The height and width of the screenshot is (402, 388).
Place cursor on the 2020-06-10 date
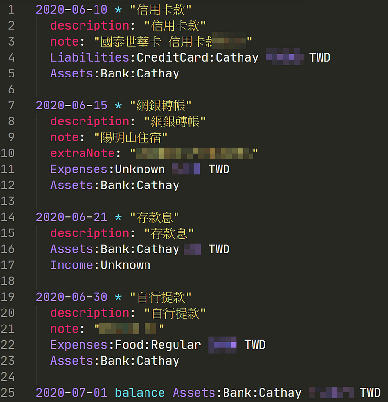pyautogui.click(x=71, y=10)
